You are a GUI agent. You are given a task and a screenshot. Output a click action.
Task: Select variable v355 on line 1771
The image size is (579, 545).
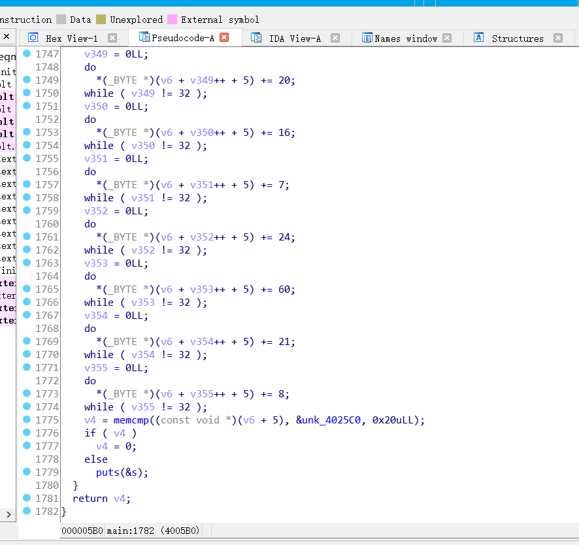(x=96, y=368)
